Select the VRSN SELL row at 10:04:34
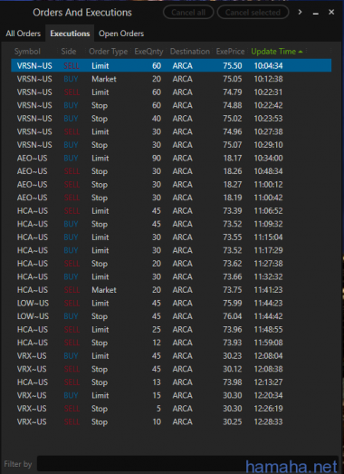Image resolution: width=344 pixels, height=474 pixels. 171,65
